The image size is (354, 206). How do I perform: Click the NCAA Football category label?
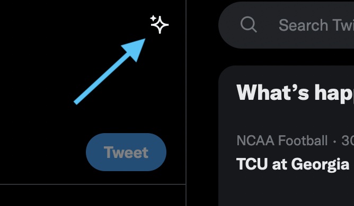(x=282, y=141)
